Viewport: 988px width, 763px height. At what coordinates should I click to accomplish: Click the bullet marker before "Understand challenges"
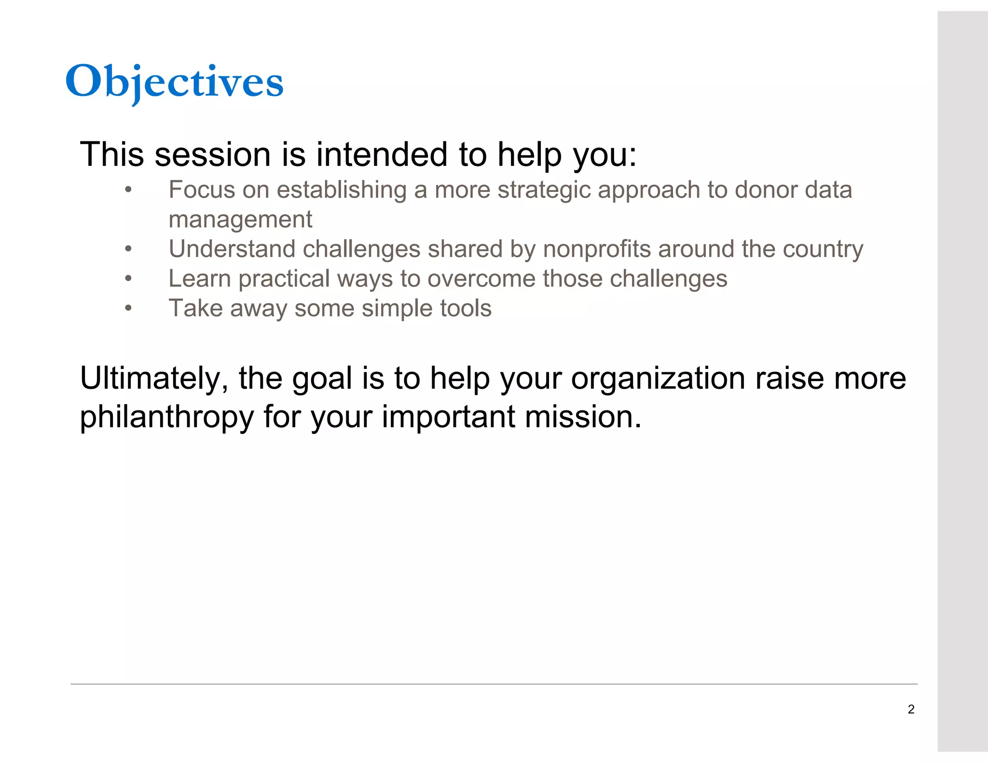[128, 249]
